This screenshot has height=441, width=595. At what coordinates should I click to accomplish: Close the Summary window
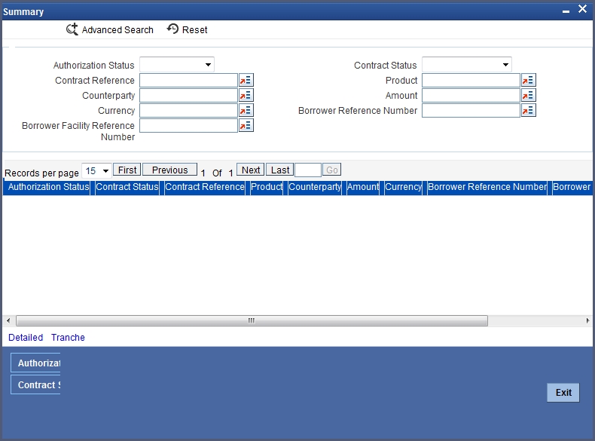click(582, 9)
